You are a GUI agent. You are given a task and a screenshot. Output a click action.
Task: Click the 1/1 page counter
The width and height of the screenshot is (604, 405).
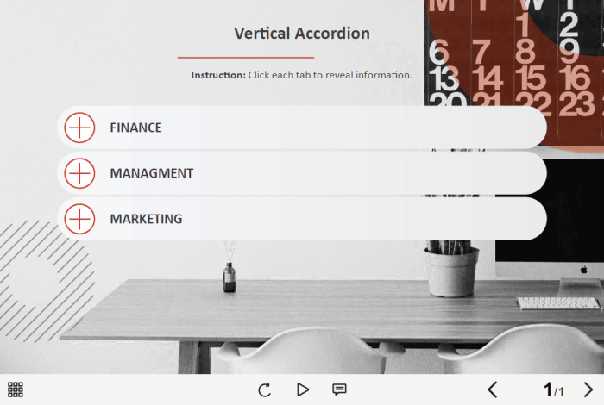pyautogui.click(x=553, y=390)
